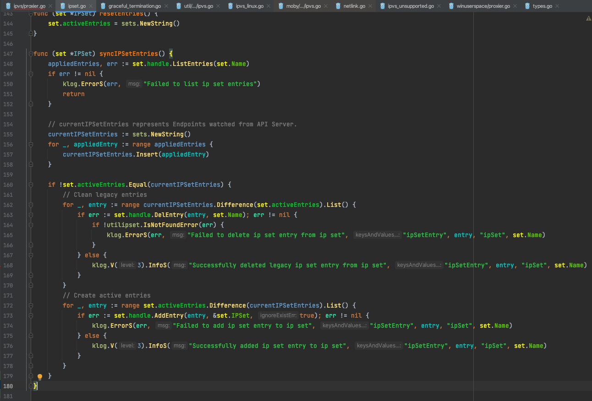Click line number 154 in the gutter
Viewport: 592px width, 401px height.
(8, 124)
